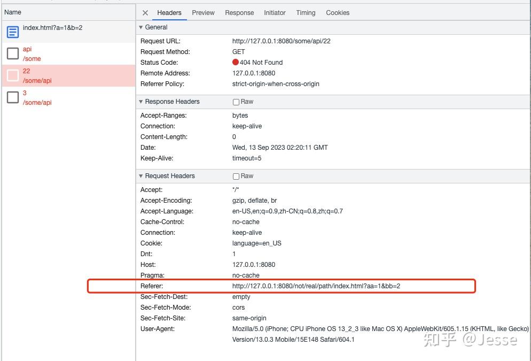The image size is (531, 361).
Task: Collapse the Response Headers section
Action: [x=141, y=102]
